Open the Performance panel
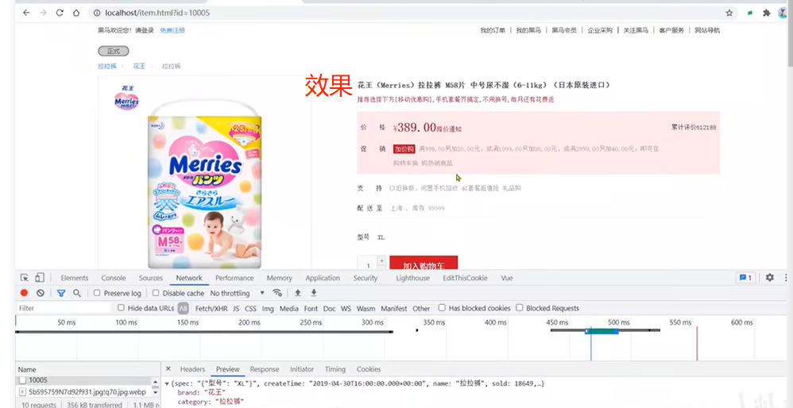Screen dimensions: 793x408 [x=234, y=278]
